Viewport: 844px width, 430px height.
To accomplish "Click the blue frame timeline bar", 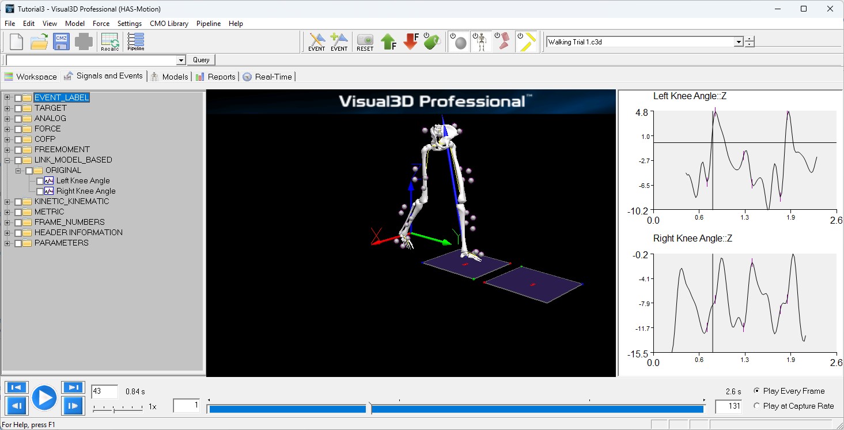I will click(x=456, y=409).
